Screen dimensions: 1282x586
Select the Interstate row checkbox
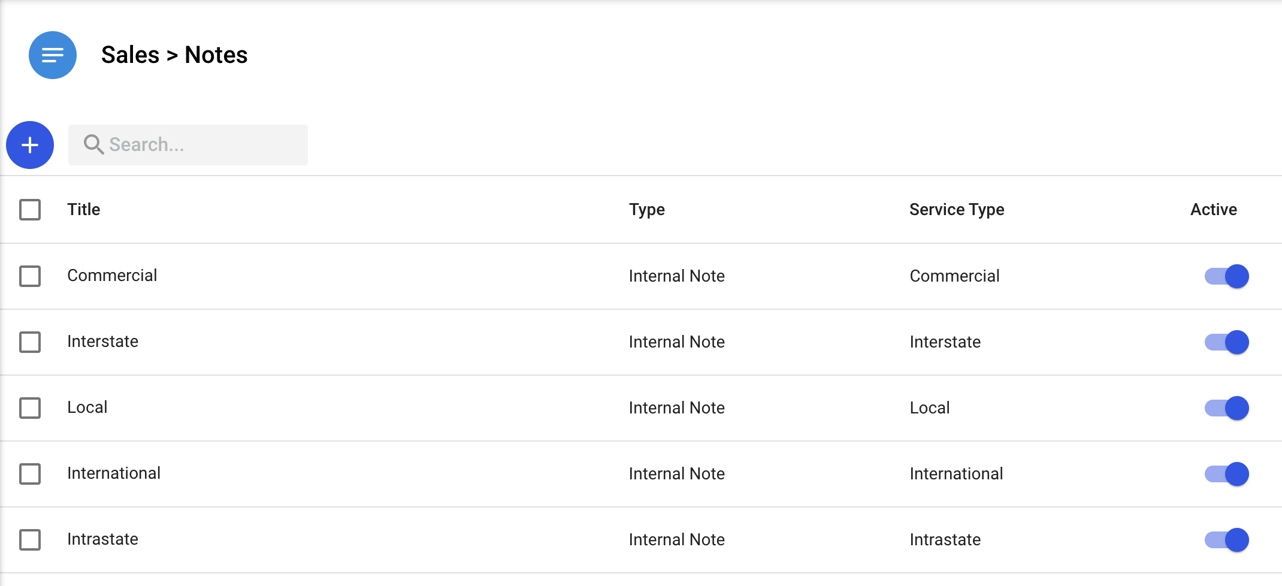tap(30, 342)
